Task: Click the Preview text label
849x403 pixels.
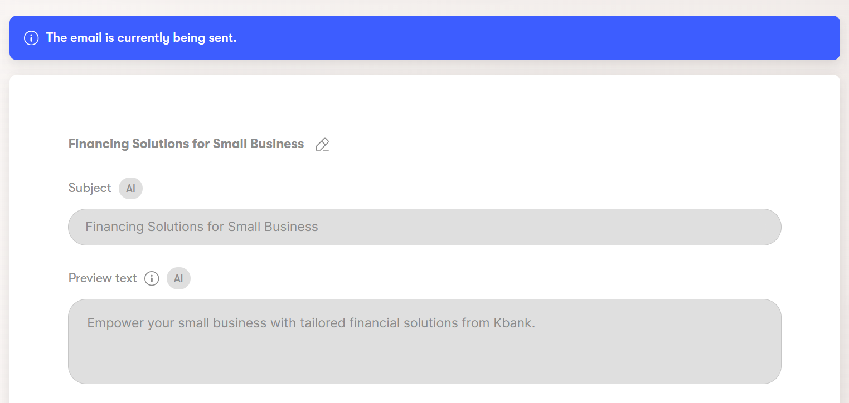Action: click(x=103, y=278)
